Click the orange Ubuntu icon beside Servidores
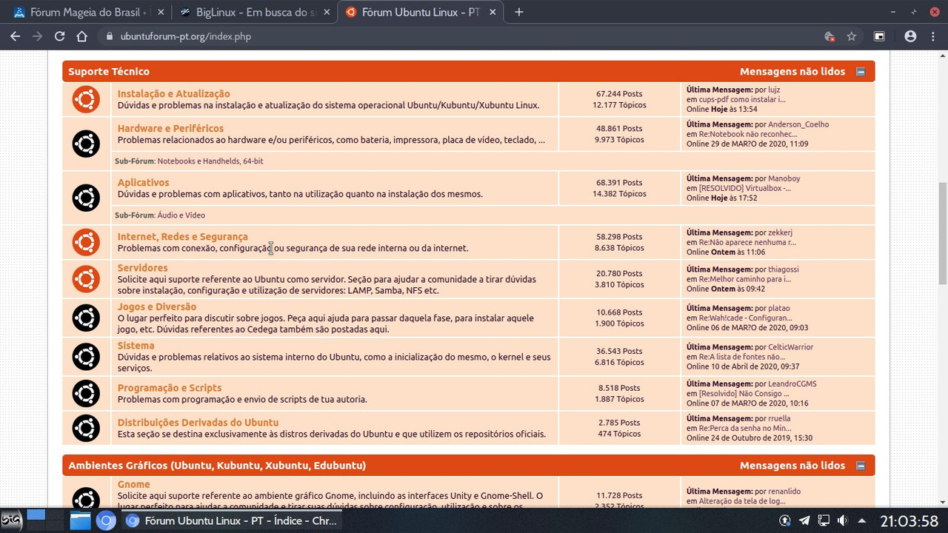The height and width of the screenshot is (533, 948). point(86,279)
